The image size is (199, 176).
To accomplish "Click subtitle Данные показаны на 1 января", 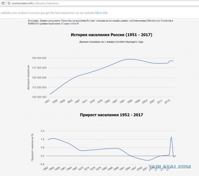I will pos(111,42).
